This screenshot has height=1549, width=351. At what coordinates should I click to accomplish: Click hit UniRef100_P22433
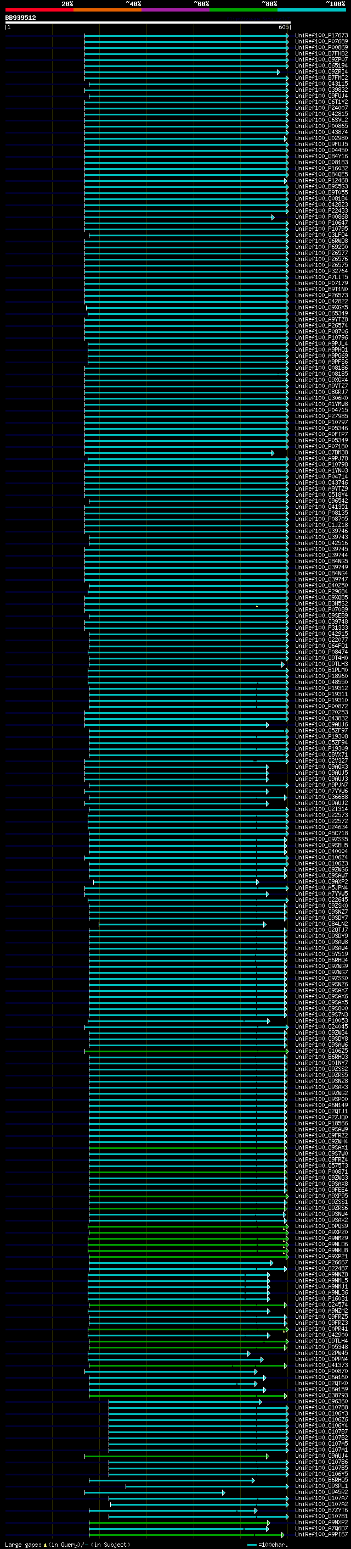pos(321,211)
